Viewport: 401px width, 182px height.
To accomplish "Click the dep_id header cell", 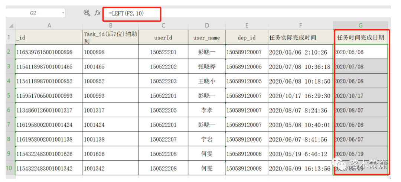I will pos(247,38).
